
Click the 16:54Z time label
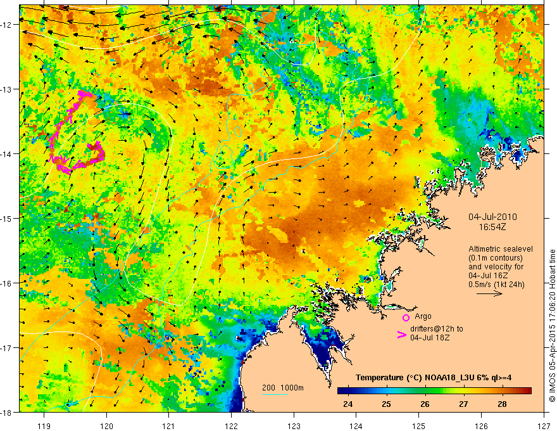pos(491,227)
